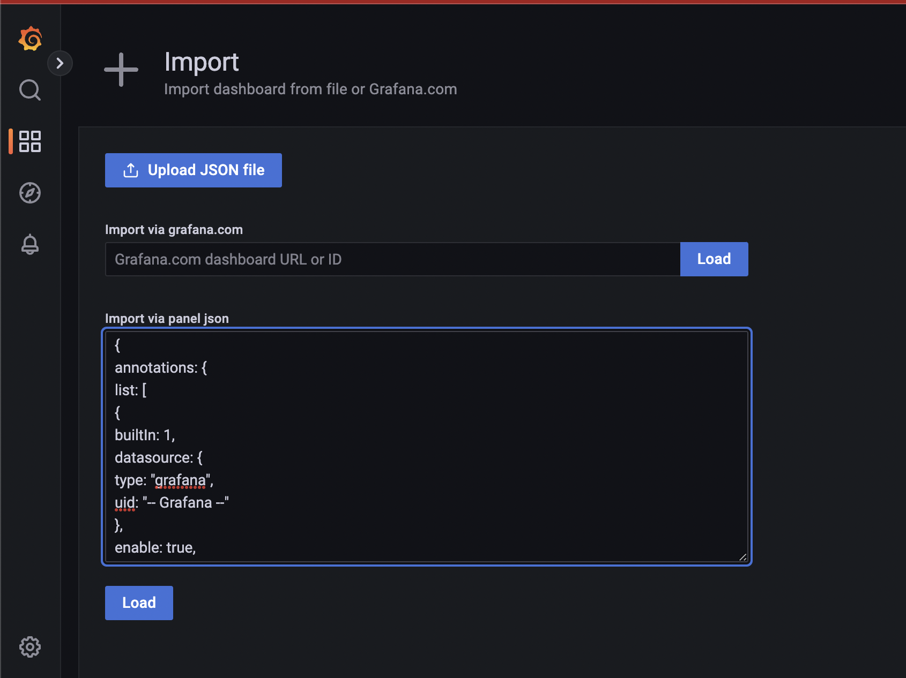Open the Dashboards grid icon in sidebar

coord(30,141)
